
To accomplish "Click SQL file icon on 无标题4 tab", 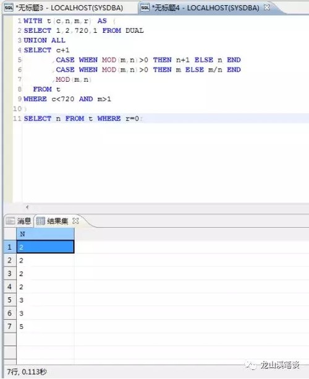I will (145, 7).
